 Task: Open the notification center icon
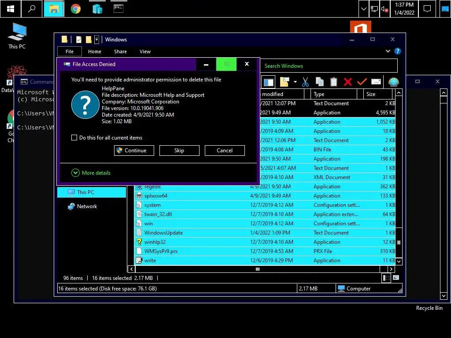click(427, 9)
